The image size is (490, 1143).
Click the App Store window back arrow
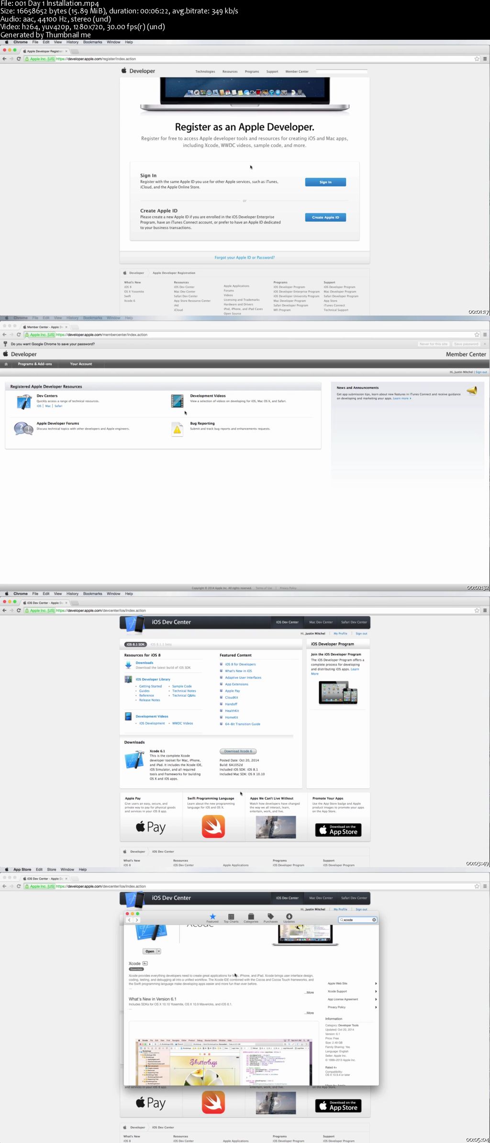pyautogui.click(x=129, y=920)
